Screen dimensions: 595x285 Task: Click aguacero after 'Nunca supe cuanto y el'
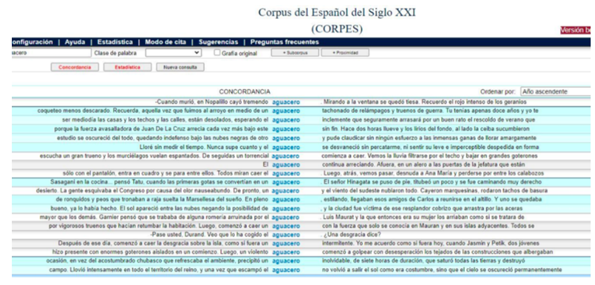pyautogui.click(x=286, y=147)
